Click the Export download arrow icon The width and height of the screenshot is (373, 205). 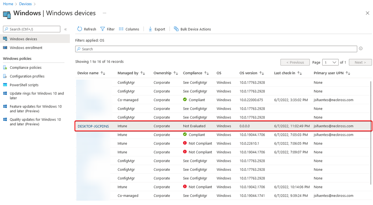pos(150,29)
